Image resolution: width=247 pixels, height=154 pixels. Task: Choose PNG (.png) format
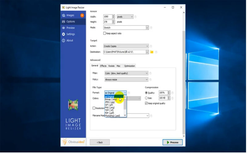click(x=114, y=107)
